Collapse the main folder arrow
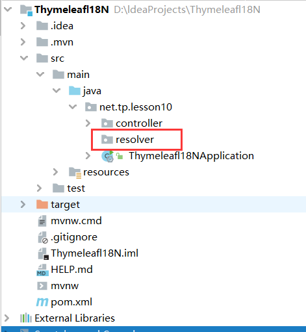 click(x=40, y=75)
